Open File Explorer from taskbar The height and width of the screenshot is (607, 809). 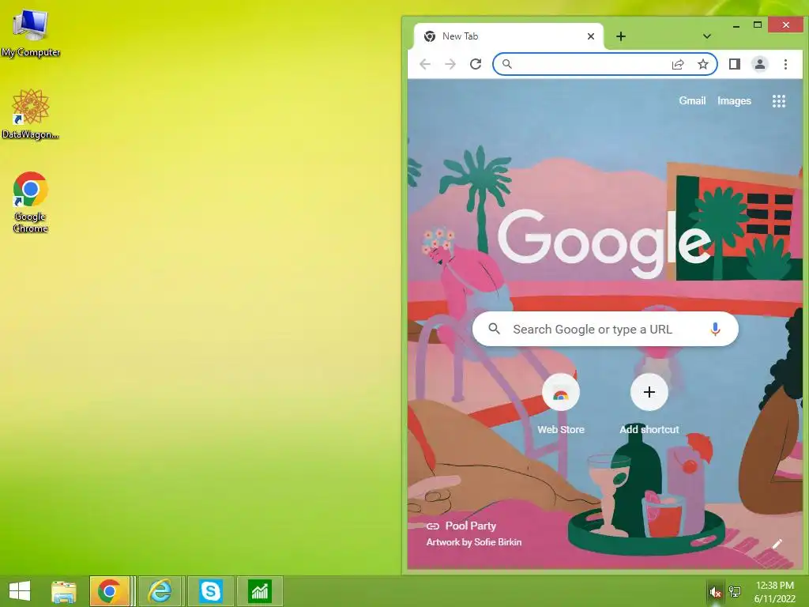(64, 591)
